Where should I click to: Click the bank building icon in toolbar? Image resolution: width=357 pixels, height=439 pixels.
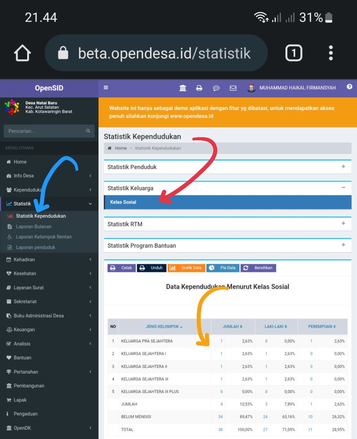click(x=183, y=88)
